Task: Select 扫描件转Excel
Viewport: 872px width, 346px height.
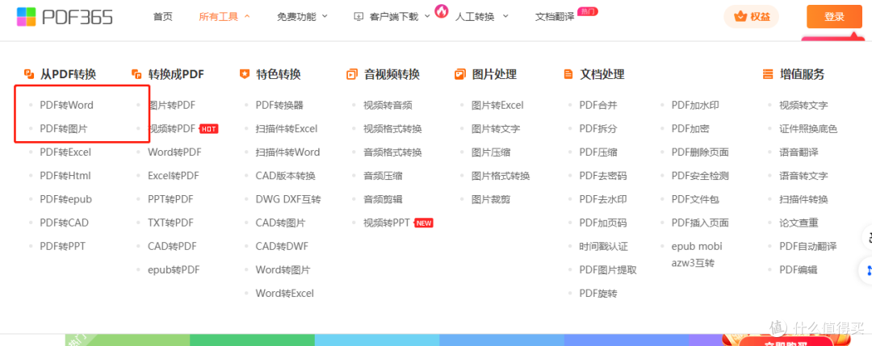Action: (287, 129)
